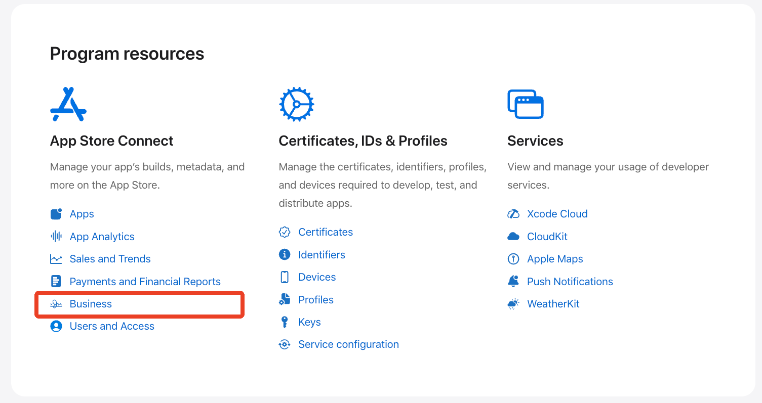Click the Push Notifications bell icon
The width and height of the screenshot is (762, 403).
coord(513,281)
